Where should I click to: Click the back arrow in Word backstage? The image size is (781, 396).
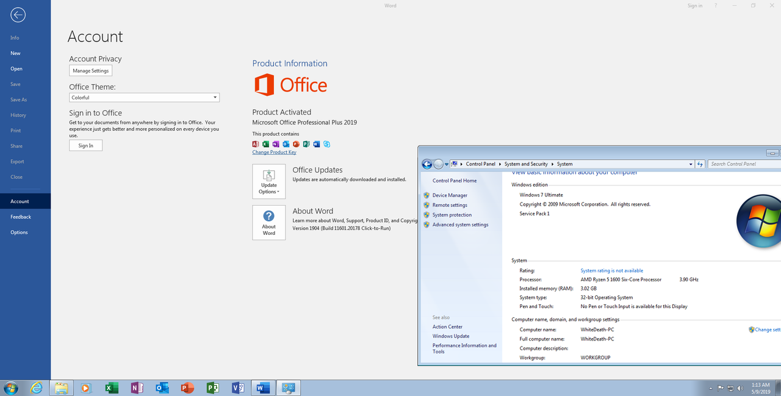(x=18, y=15)
